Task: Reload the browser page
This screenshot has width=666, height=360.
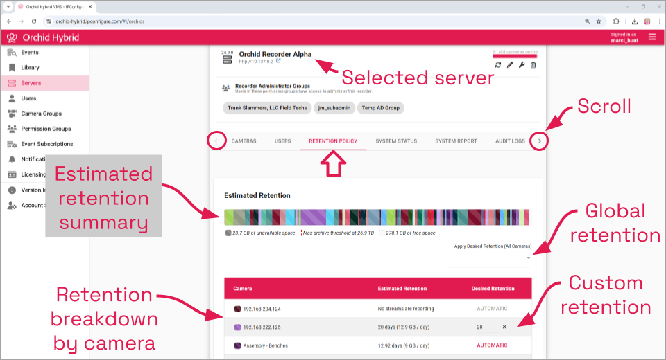Action: click(x=34, y=21)
